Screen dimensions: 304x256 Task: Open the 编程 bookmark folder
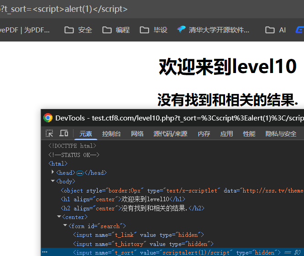pyautogui.click(x=116, y=30)
